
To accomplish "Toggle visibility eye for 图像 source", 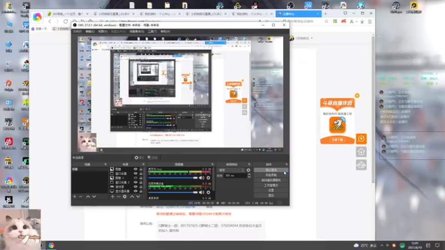I will click(x=135, y=169).
